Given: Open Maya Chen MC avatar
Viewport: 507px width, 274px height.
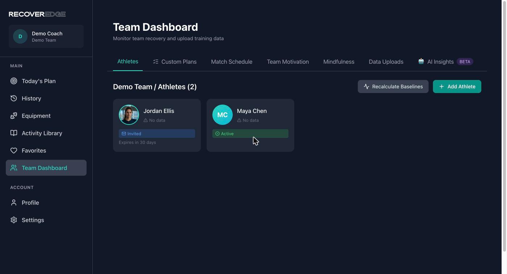Looking at the screenshot, I should point(222,115).
